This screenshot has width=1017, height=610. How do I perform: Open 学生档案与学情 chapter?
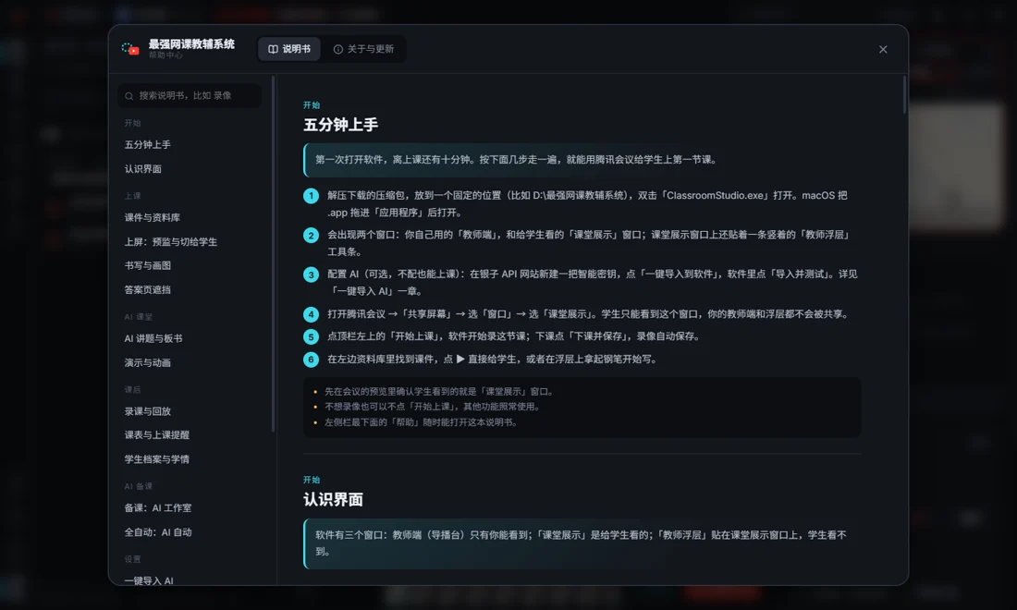tap(157, 459)
